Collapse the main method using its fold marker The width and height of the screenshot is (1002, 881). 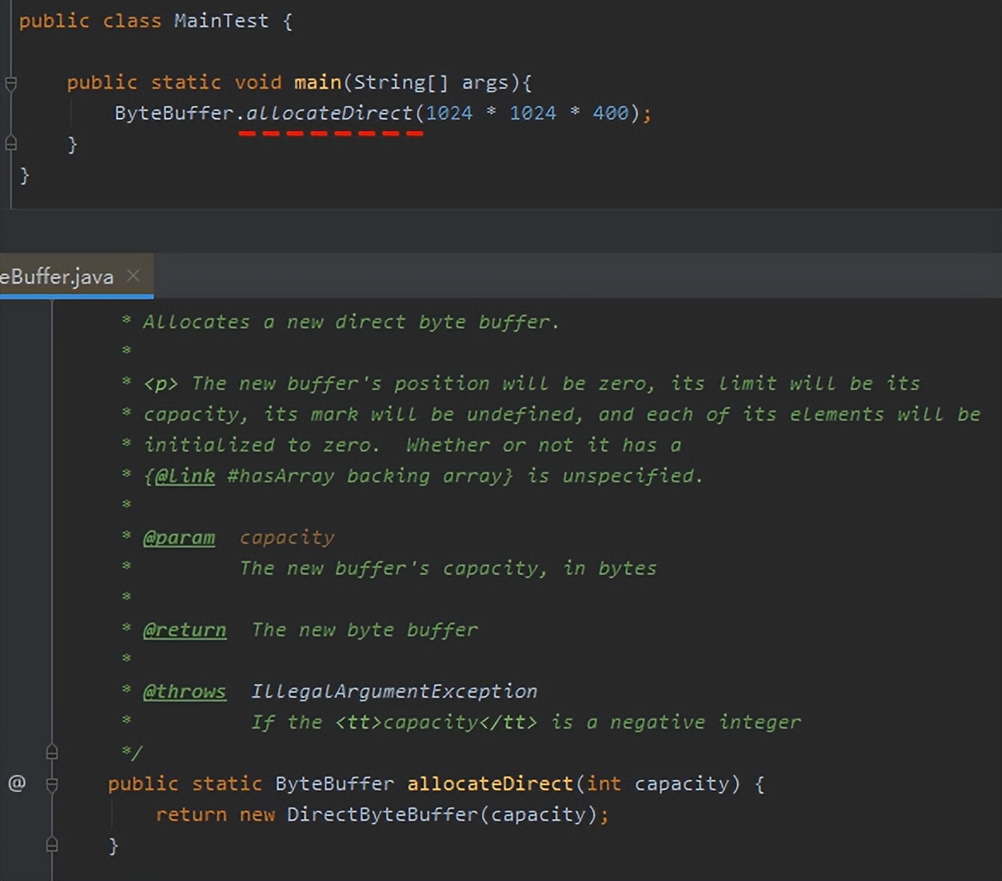click(11, 83)
